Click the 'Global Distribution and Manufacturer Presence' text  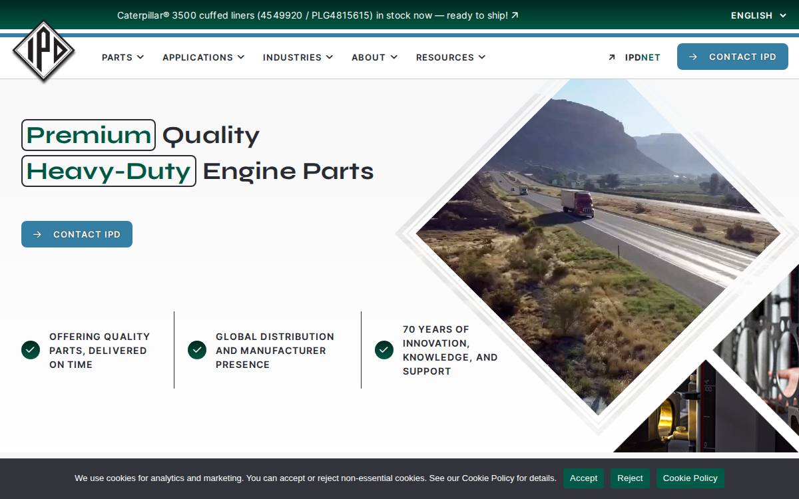click(x=275, y=351)
